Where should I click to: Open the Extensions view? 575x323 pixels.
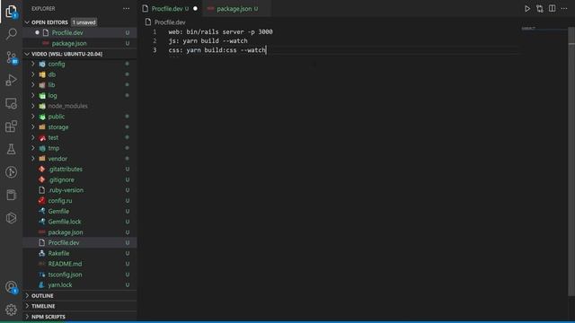tap(11, 127)
